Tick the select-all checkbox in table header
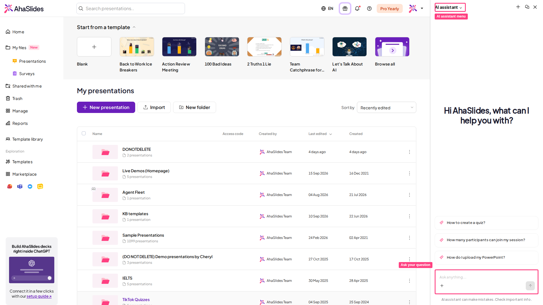543x305 pixels. (x=84, y=133)
